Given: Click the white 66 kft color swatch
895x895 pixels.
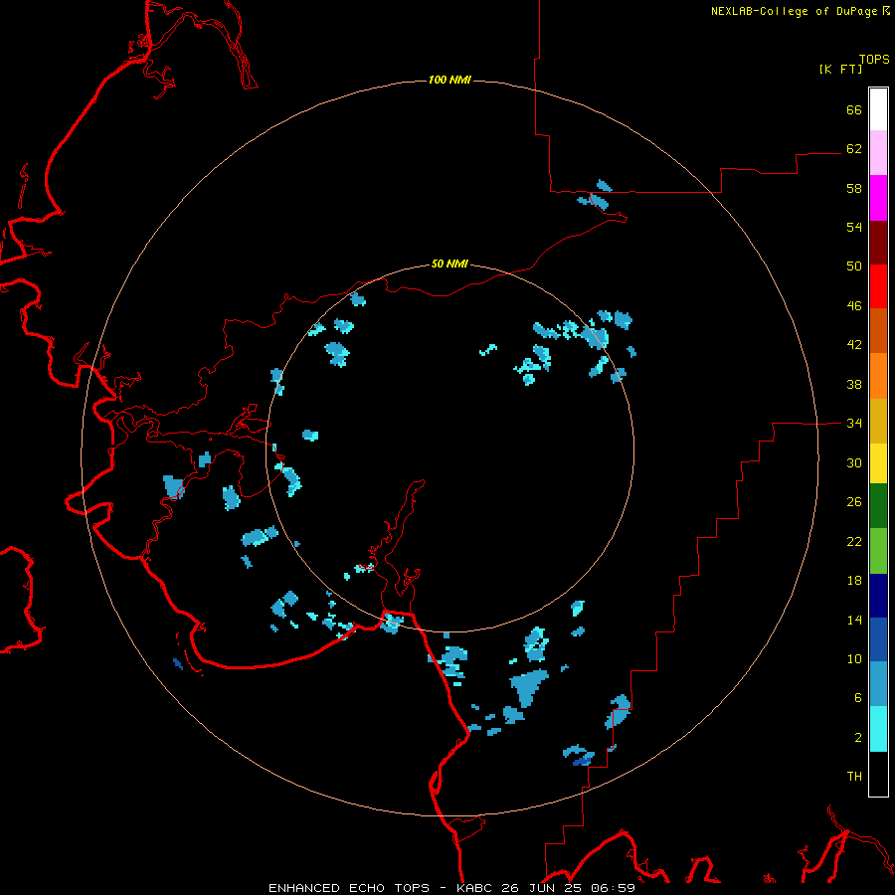Looking at the screenshot, I should pos(878,109).
